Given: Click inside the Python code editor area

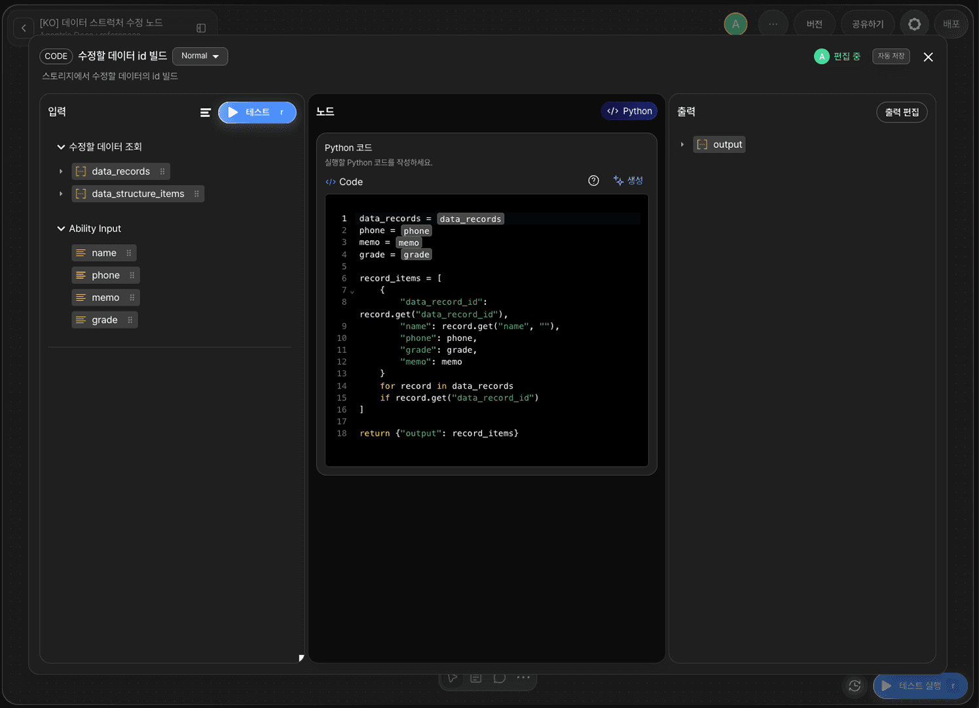Looking at the screenshot, I should pos(487,330).
